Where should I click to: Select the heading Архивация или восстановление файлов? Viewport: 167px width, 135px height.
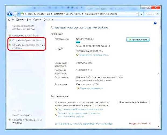tap(79, 28)
